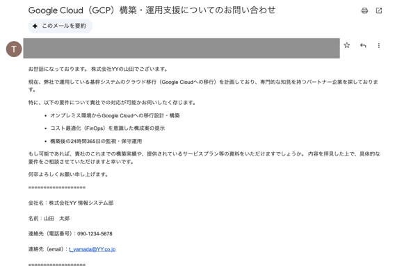
Task: Reply using the arrow icon
Action: point(363,46)
